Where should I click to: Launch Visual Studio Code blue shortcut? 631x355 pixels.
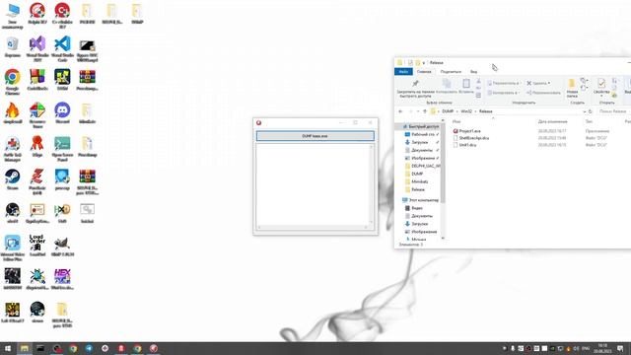[62, 48]
